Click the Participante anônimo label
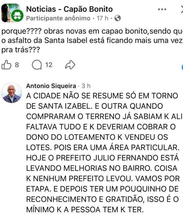The image size is (183, 217). tap(58, 18)
